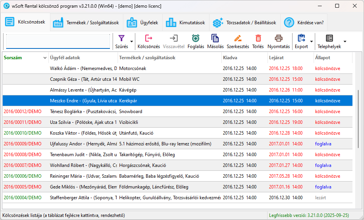364x220 pixels.
Task: Click the Törlés trash icon
Action: [x=258, y=38]
